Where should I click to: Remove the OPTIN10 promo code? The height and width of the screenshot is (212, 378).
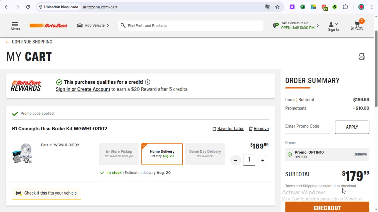click(360, 154)
